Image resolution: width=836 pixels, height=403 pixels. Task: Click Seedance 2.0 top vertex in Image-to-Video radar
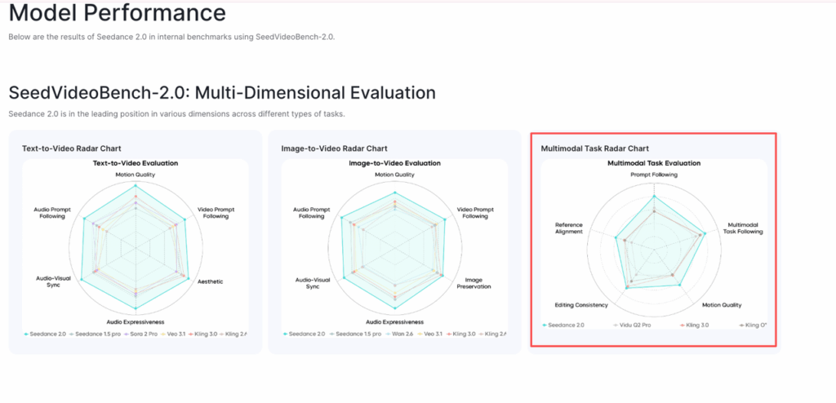[x=394, y=193]
